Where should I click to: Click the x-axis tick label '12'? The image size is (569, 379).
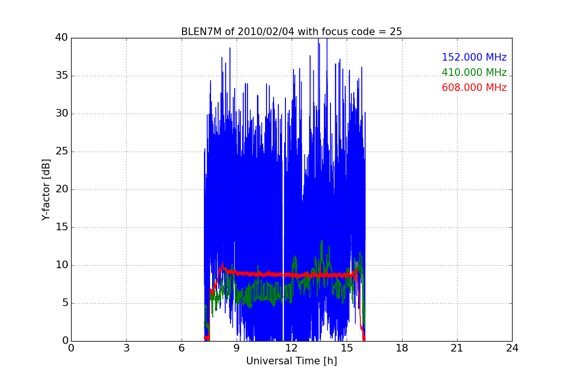292,348
